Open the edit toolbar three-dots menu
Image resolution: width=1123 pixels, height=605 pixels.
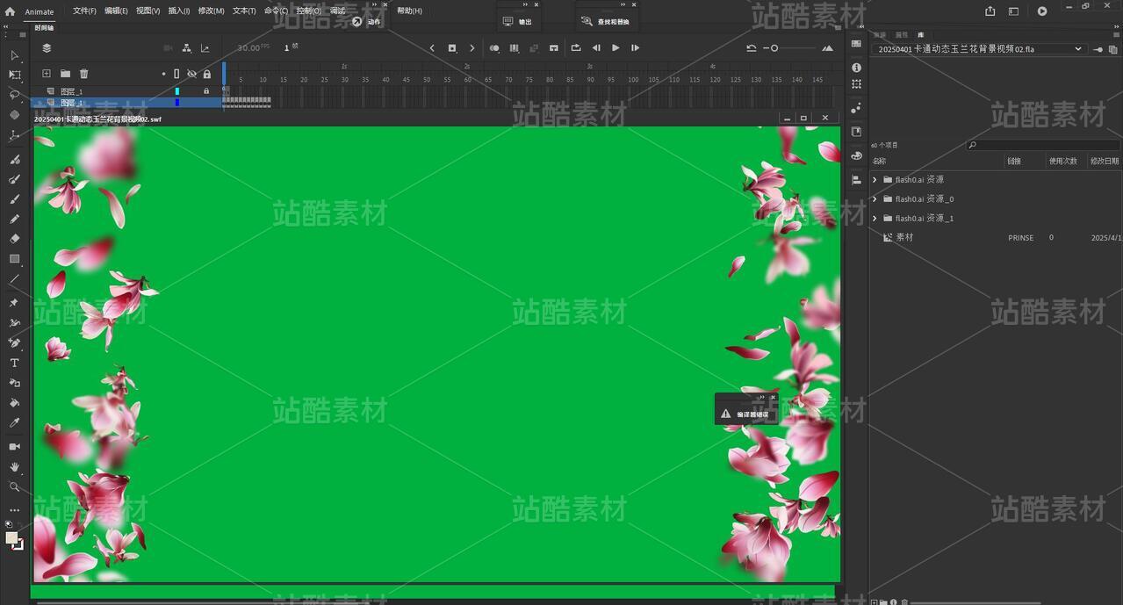pyautogui.click(x=14, y=510)
